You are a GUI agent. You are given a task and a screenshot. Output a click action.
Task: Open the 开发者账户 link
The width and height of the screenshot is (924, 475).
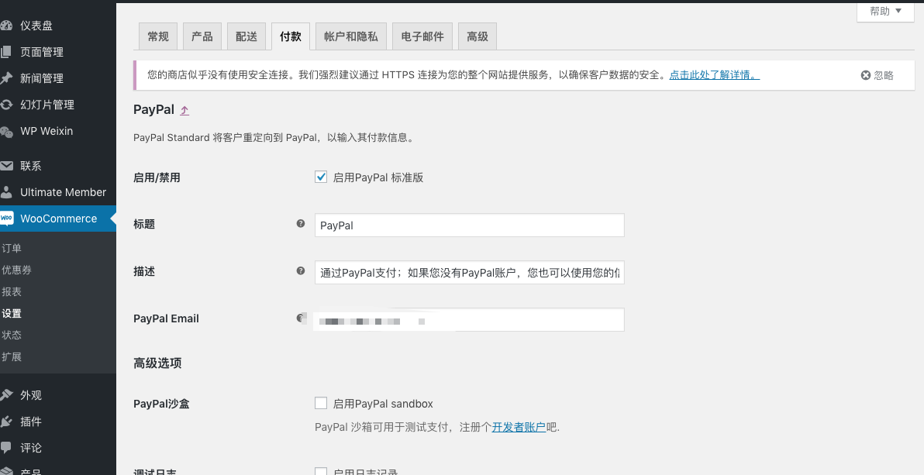pyautogui.click(x=519, y=427)
